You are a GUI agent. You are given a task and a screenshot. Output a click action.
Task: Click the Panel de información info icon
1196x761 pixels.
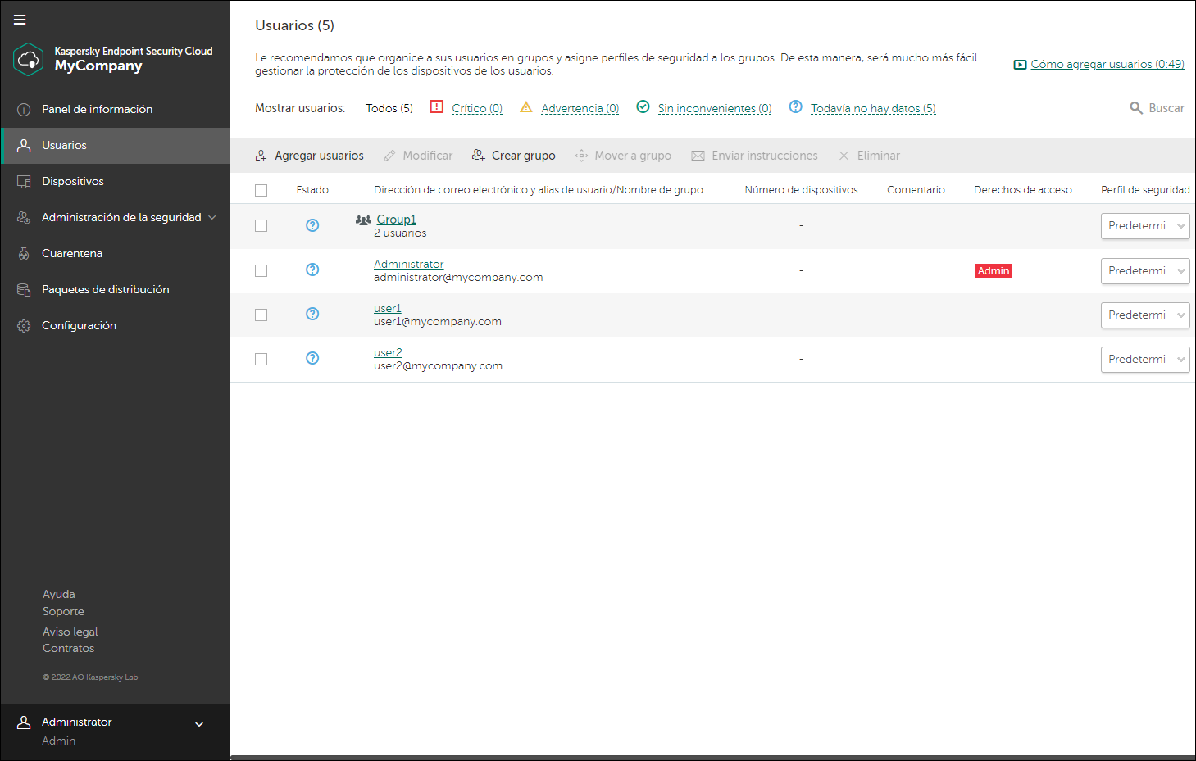tap(24, 110)
